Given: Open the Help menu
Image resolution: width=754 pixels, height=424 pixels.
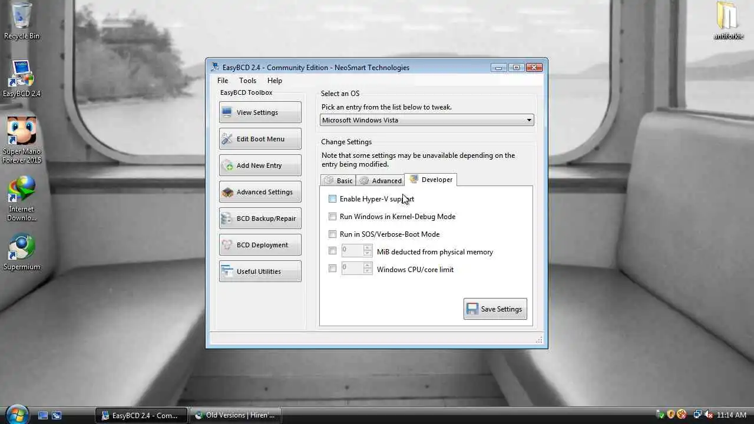Looking at the screenshot, I should 275,81.
